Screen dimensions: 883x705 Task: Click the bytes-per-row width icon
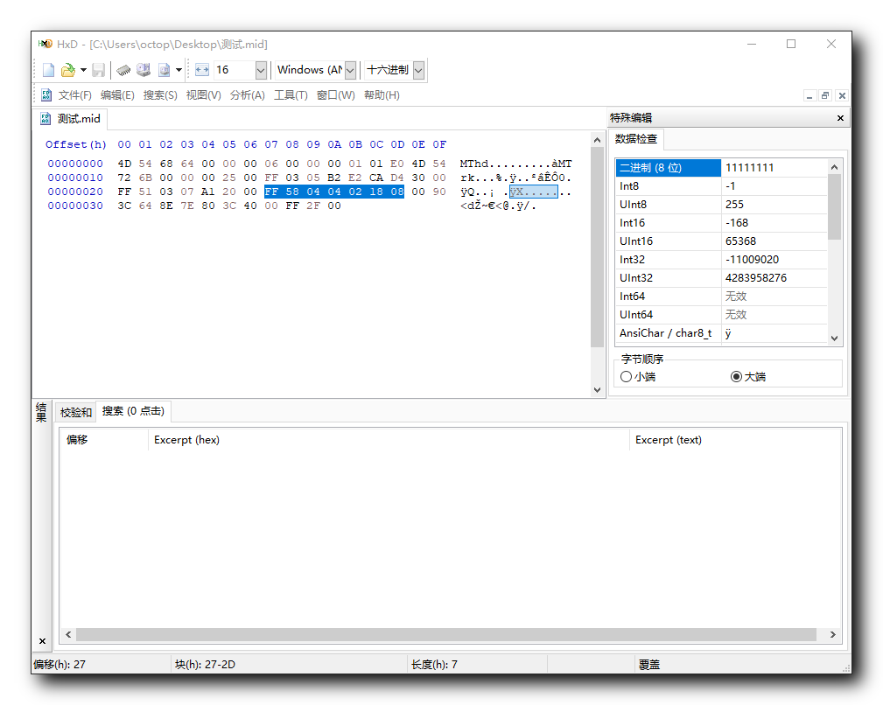(x=202, y=70)
